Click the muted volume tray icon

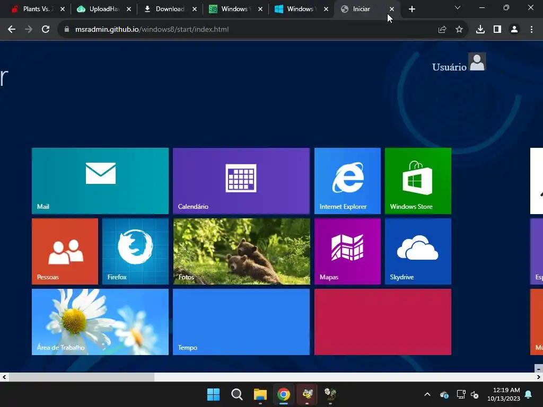point(475,394)
